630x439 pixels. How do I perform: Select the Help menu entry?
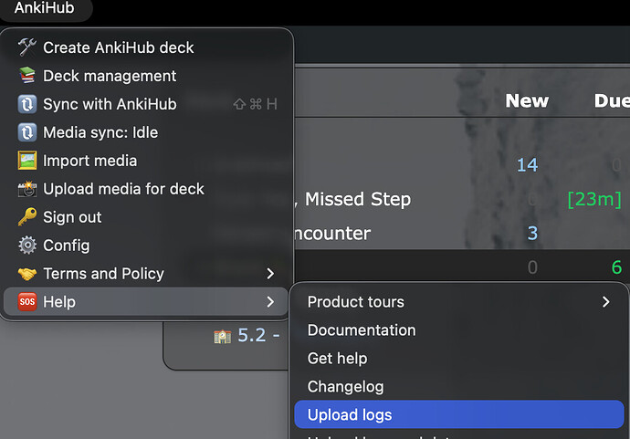coord(145,301)
